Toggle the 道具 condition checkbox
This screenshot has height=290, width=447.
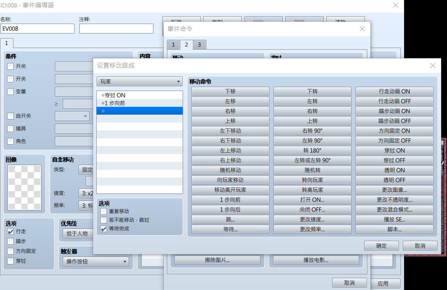[x=11, y=128]
